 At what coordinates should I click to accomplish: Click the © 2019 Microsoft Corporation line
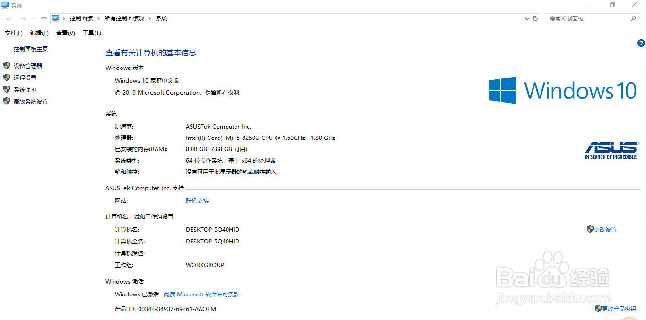coord(179,93)
